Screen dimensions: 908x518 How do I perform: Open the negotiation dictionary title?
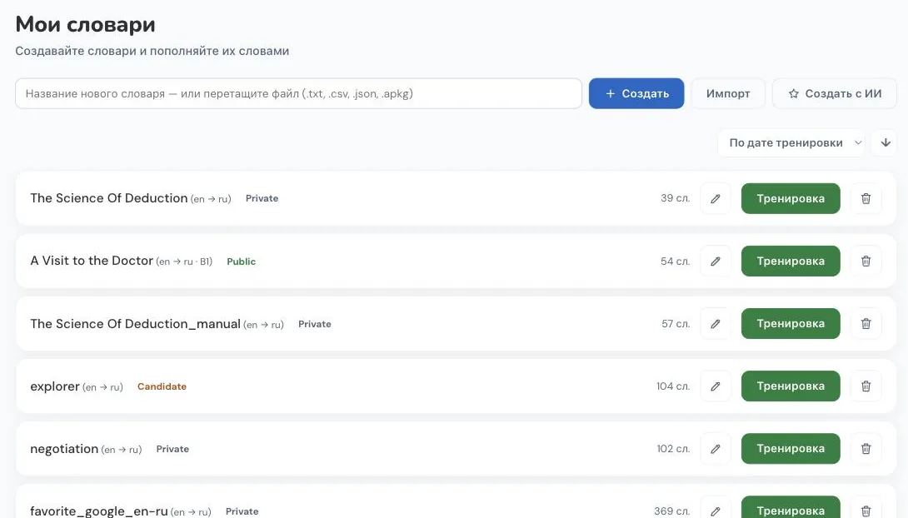pyautogui.click(x=64, y=449)
